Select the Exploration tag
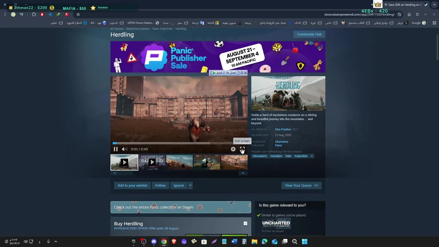The image size is (439, 247). click(x=301, y=156)
